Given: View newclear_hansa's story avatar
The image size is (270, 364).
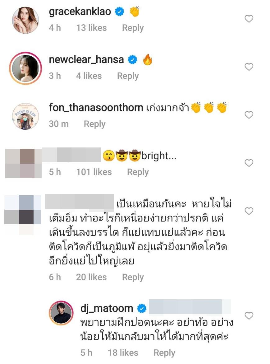Looking at the screenshot, I should pos(25,68).
